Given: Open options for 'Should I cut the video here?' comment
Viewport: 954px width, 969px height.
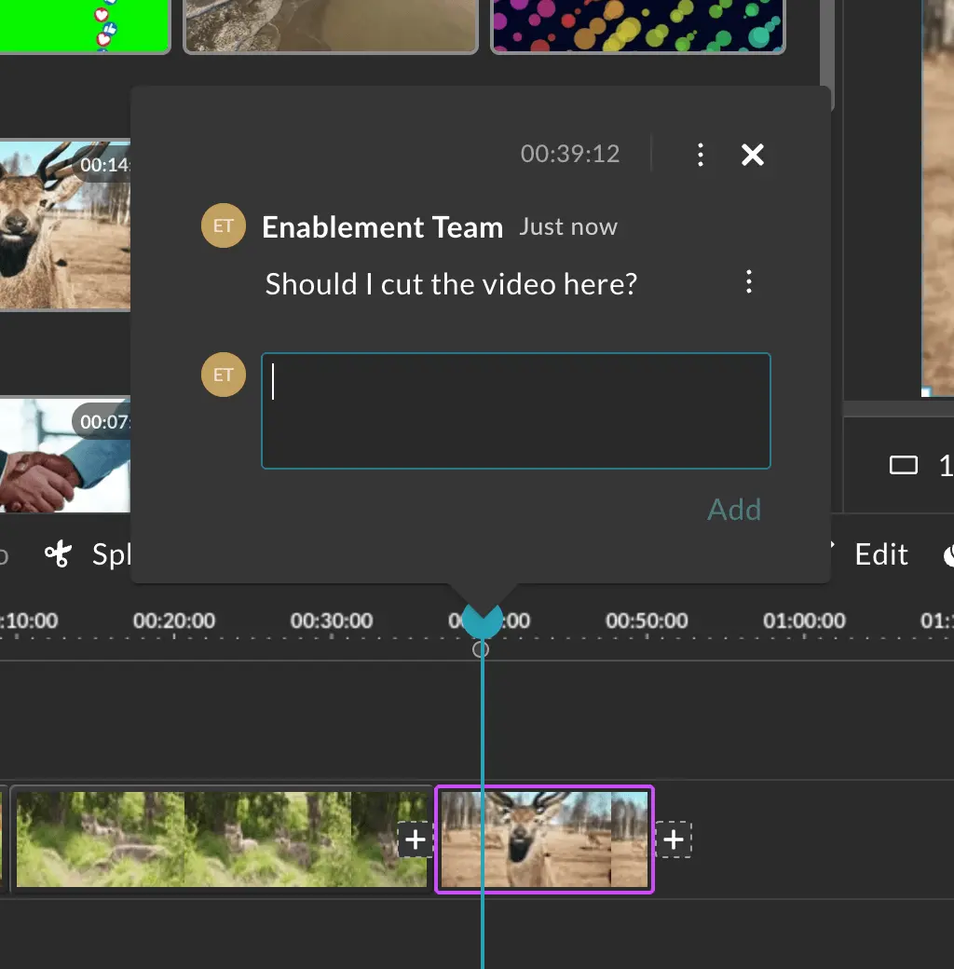Looking at the screenshot, I should tap(749, 281).
